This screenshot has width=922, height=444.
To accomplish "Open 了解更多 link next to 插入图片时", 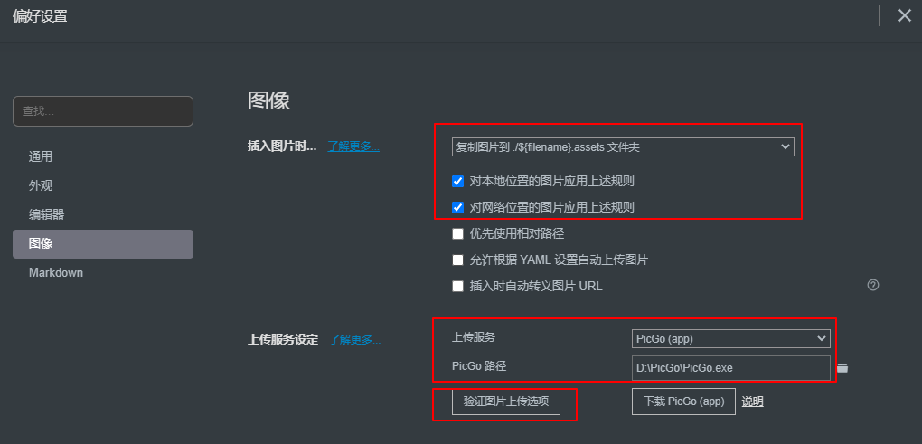I will click(x=353, y=147).
